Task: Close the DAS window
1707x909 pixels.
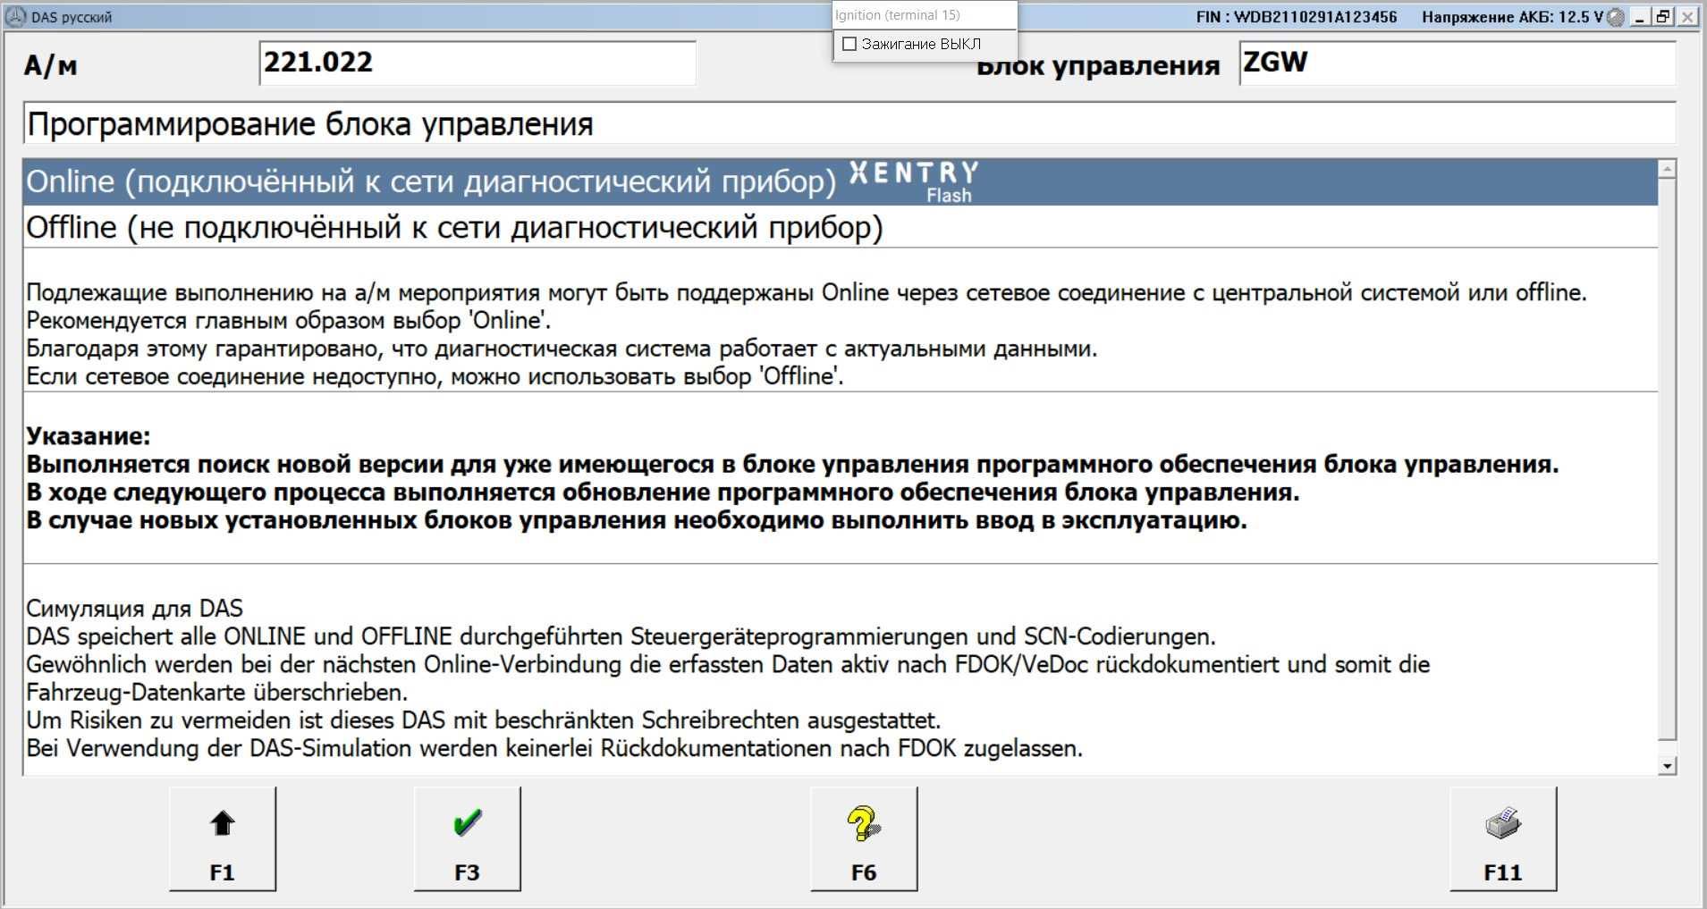Action: click(1686, 17)
